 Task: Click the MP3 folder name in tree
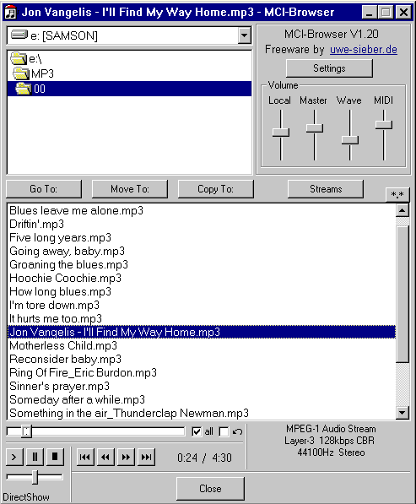point(42,73)
